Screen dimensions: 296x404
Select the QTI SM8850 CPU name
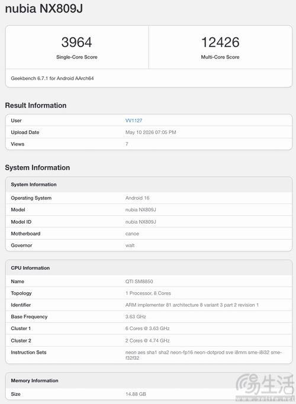coord(139,282)
